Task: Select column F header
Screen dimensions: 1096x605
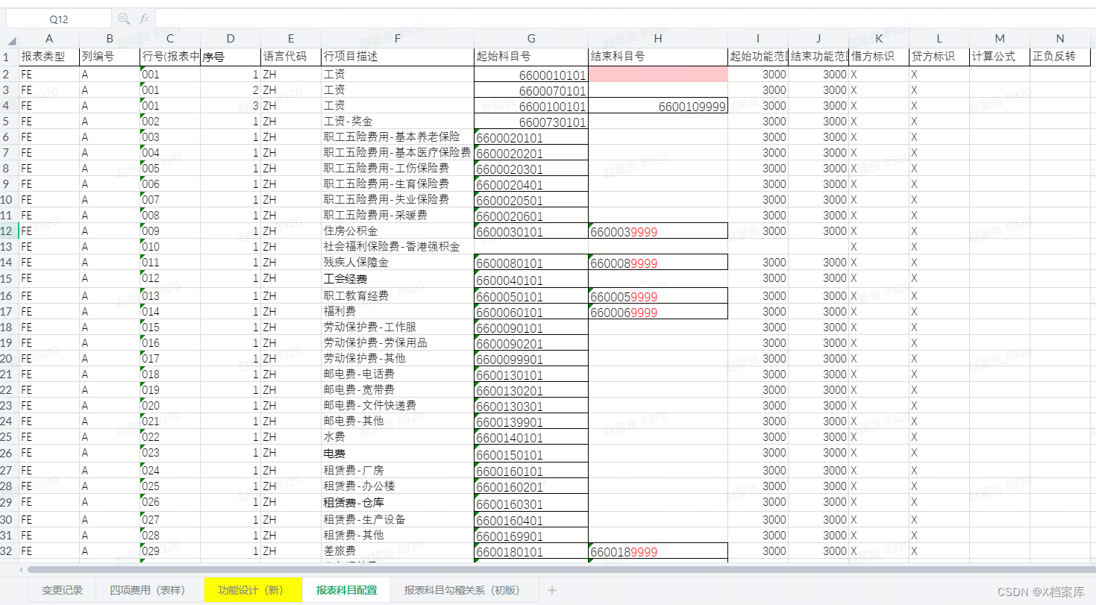Action: (x=398, y=39)
